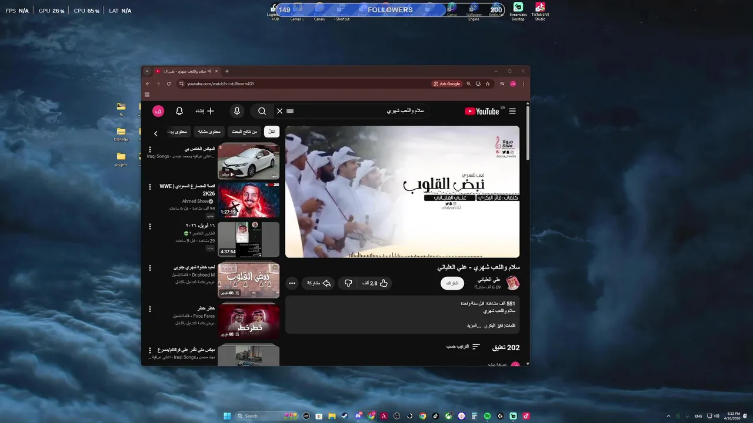The height and width of the screenshot is (423, 753).
Task: Open the plugins folder on desktop
Action: tap(121, 159)
